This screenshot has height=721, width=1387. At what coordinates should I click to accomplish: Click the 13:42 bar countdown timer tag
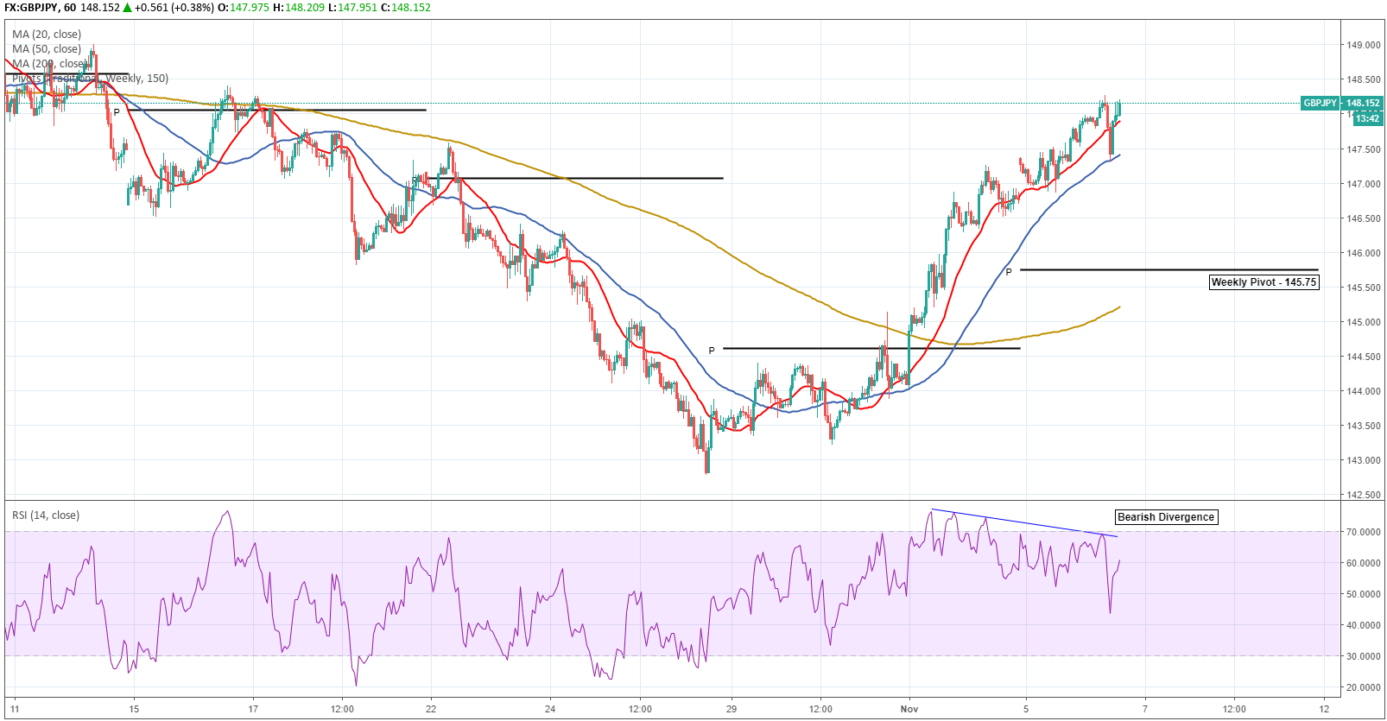(1367, 118)
